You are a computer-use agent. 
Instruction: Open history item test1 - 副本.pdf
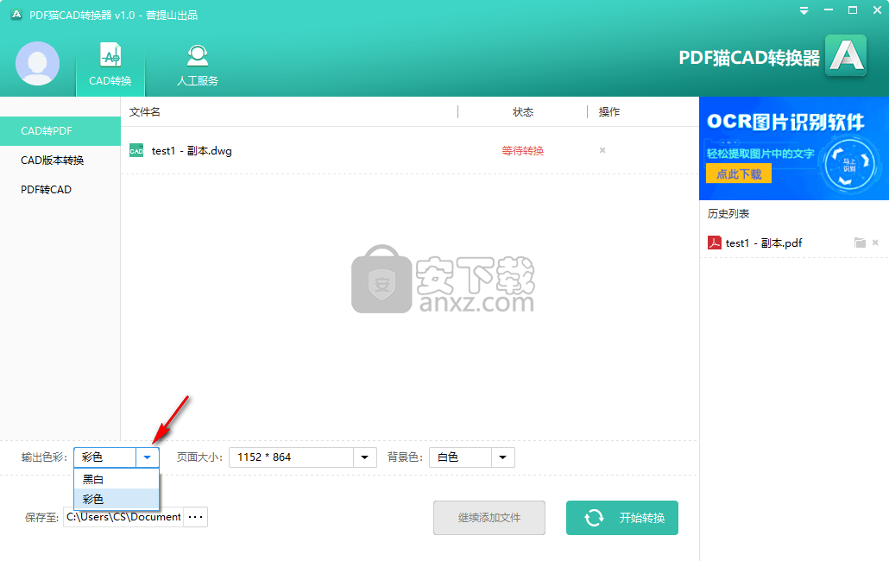(x=764, y=243)
